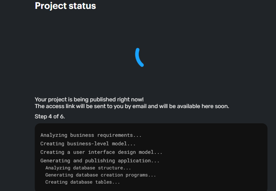Click the blue loading spinner

coord(139,57)
